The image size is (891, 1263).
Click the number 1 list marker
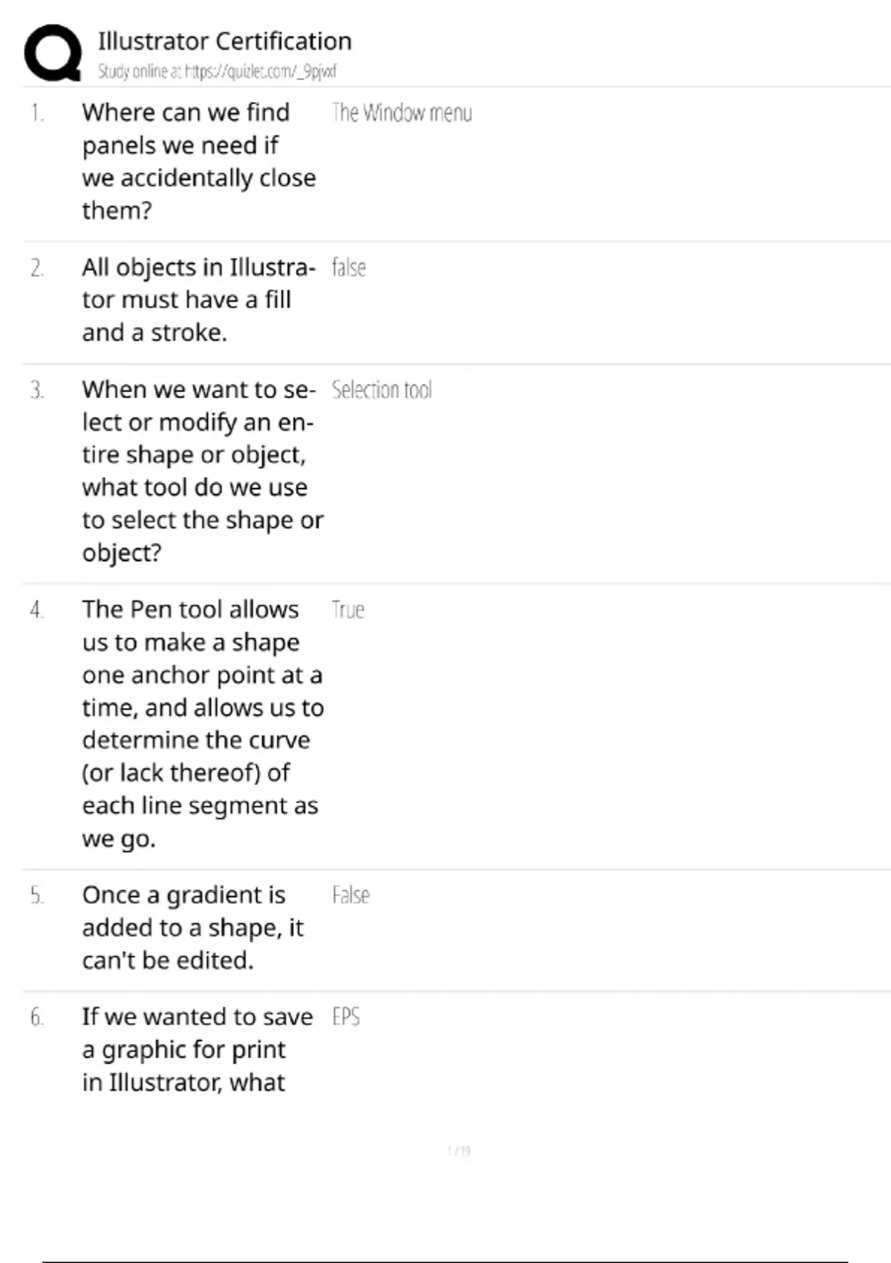37,113
